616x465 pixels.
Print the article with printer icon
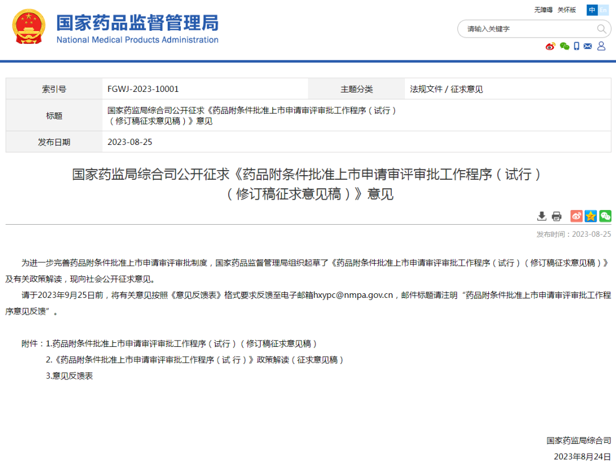click(x=557, y=216)
